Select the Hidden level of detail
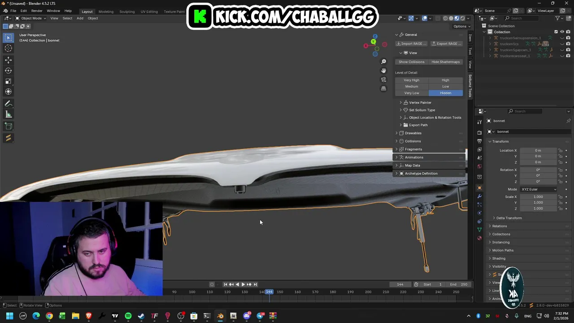Viewport: 574px width, 323px height. pos(445,93)
